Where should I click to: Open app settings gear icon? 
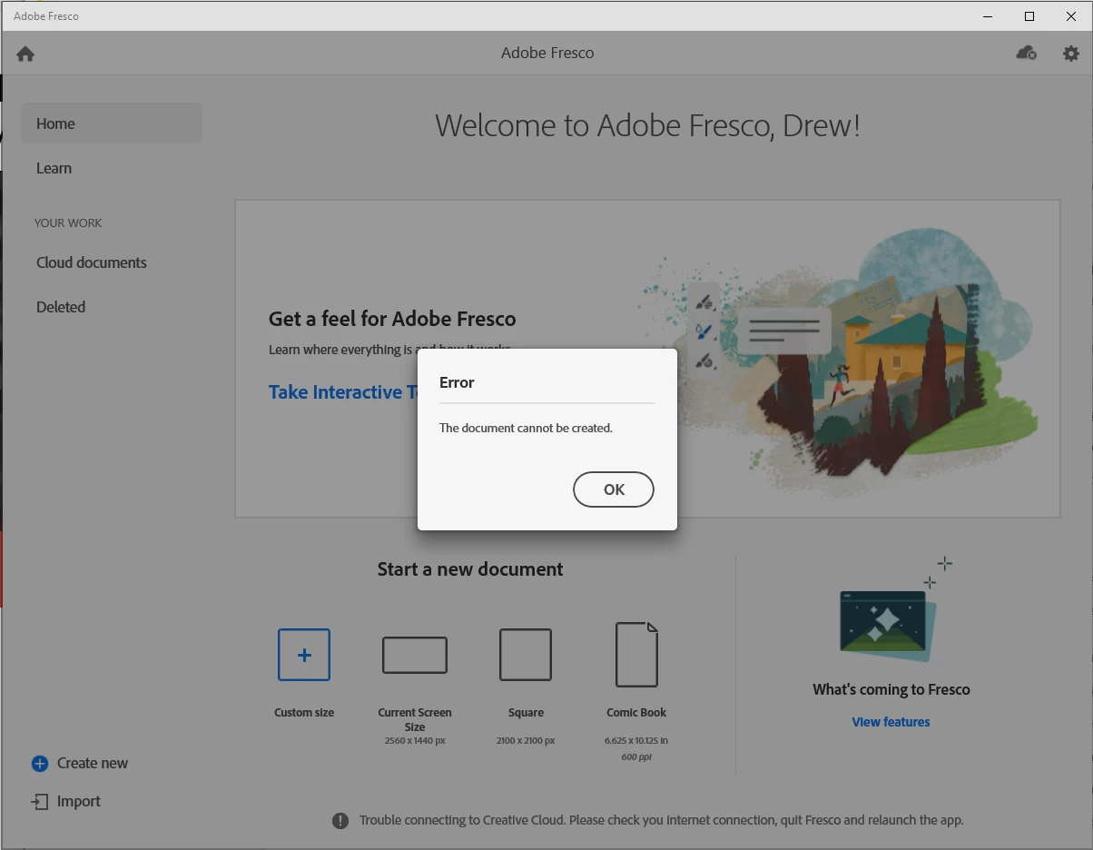pyautogui.click(x=1071, y=54)
